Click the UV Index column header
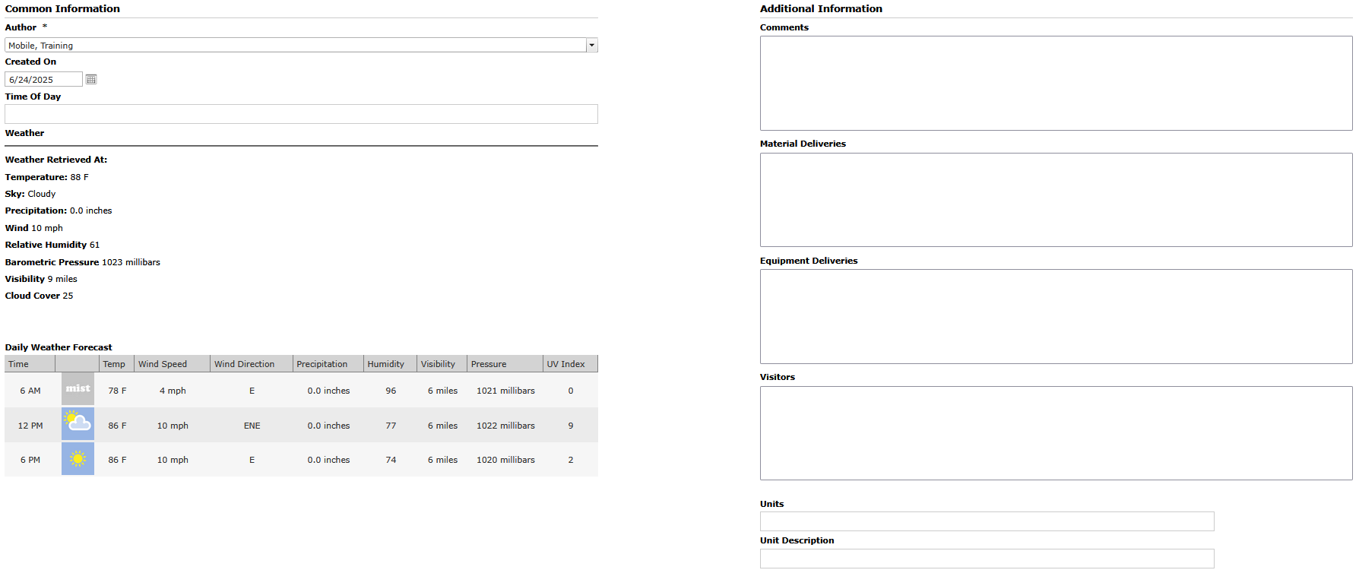Viewport: 1359px width, 570px height. [571, 364]
